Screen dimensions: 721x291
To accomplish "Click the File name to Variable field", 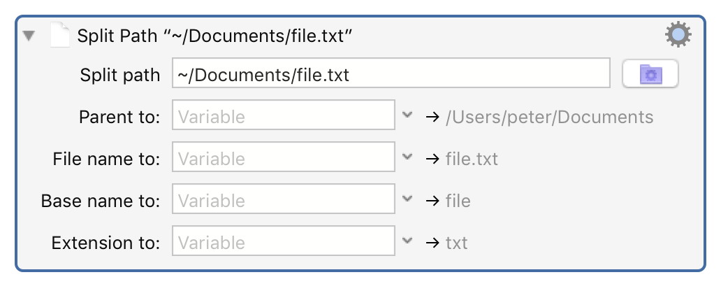I will [x=284, y=158].
